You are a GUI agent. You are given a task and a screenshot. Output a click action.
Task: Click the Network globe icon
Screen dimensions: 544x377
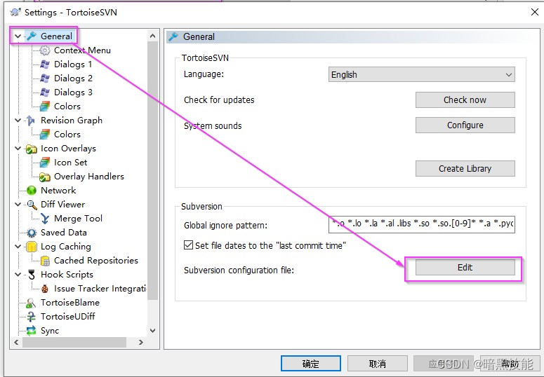tap(32, 190)
